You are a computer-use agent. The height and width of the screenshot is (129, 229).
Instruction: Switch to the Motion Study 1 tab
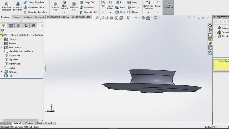point(45,123)
